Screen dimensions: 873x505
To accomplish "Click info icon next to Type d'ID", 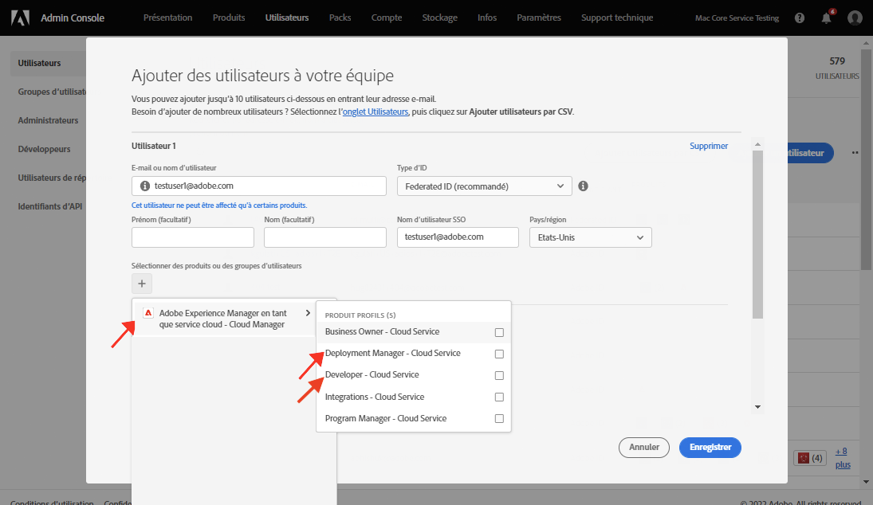I will pos(583,186).
